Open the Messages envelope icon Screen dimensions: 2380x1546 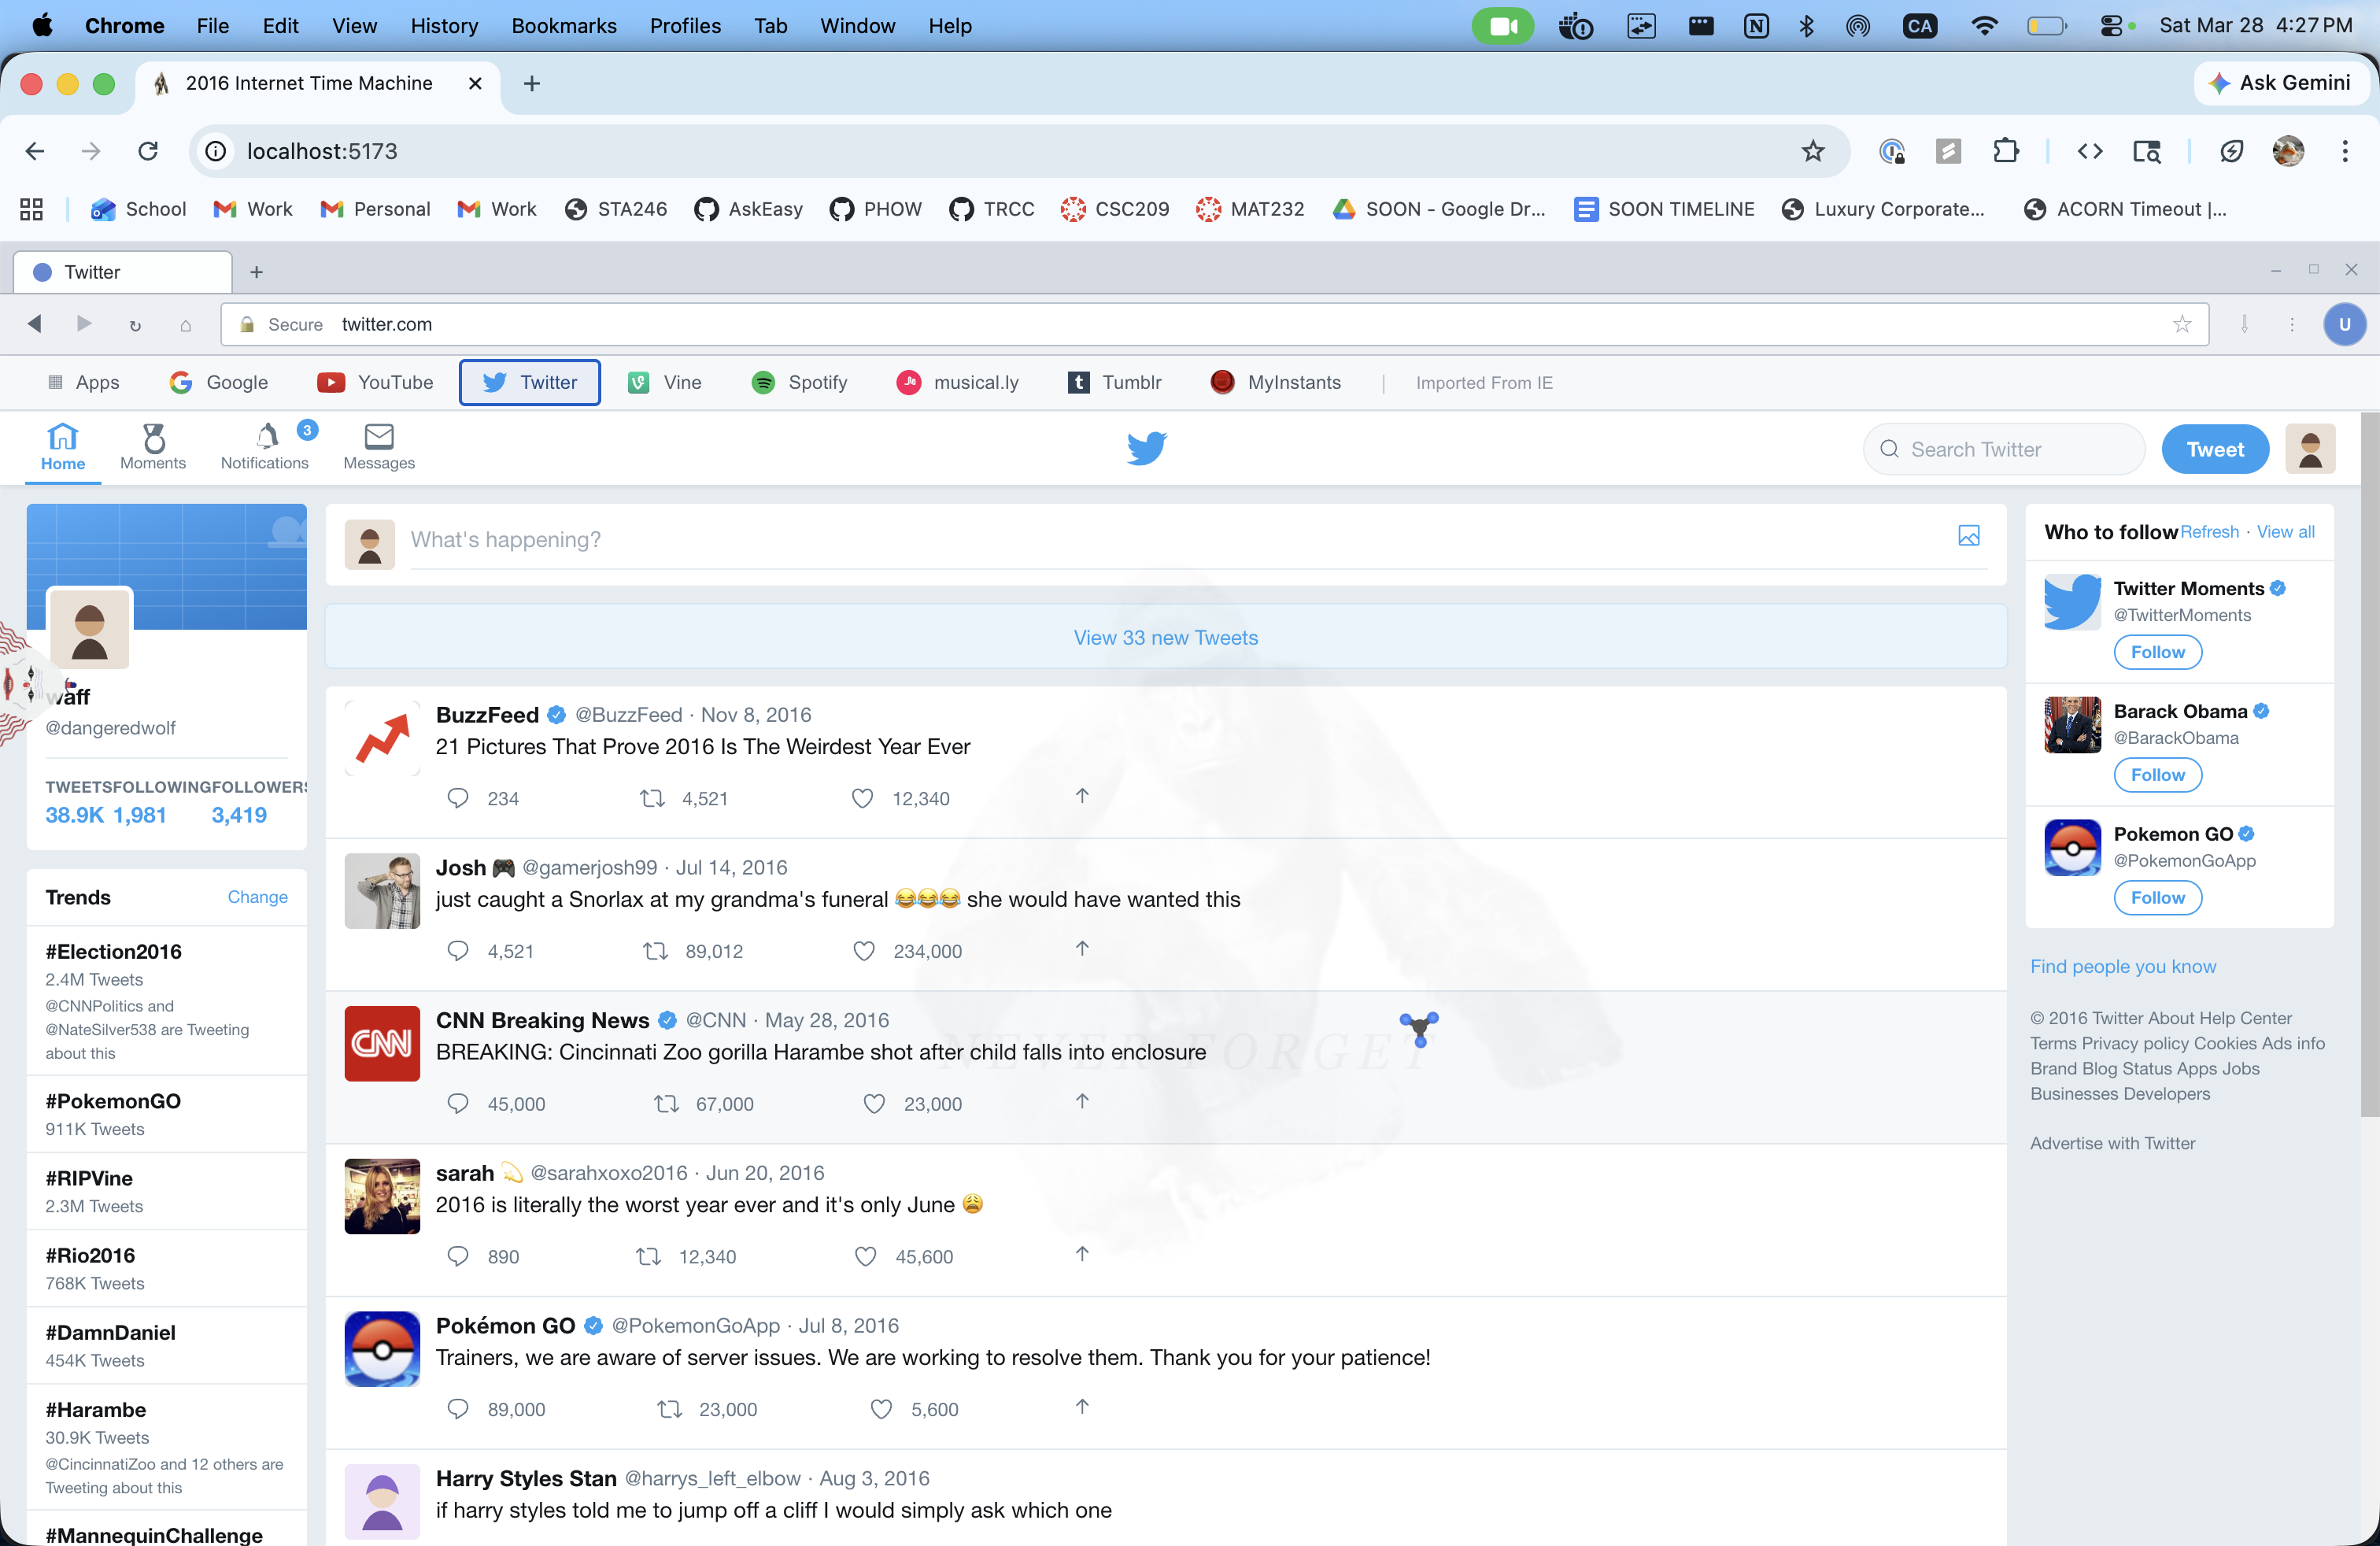379,438
